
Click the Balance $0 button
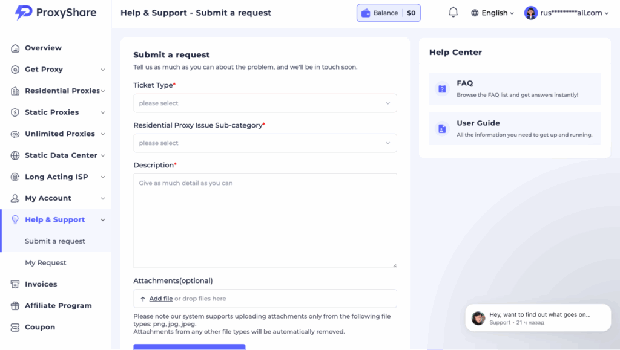click(388, 13)
